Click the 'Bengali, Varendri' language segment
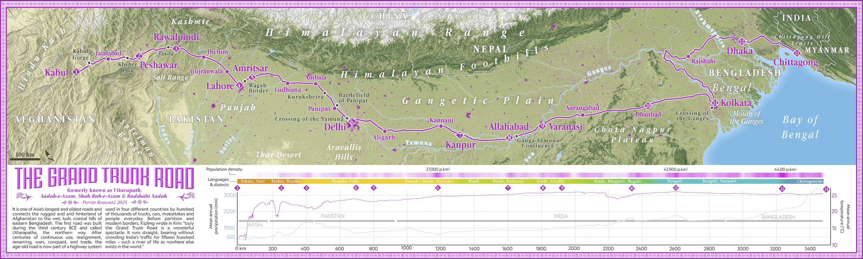 [719, 181]
